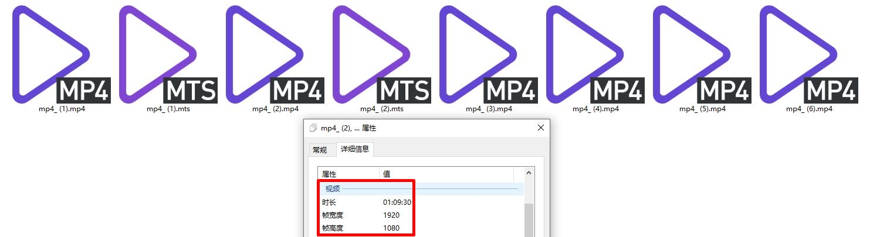Switch to the 常规 tab
The height and width of the screenshot is (237, 870).
(x=320, y=150)
